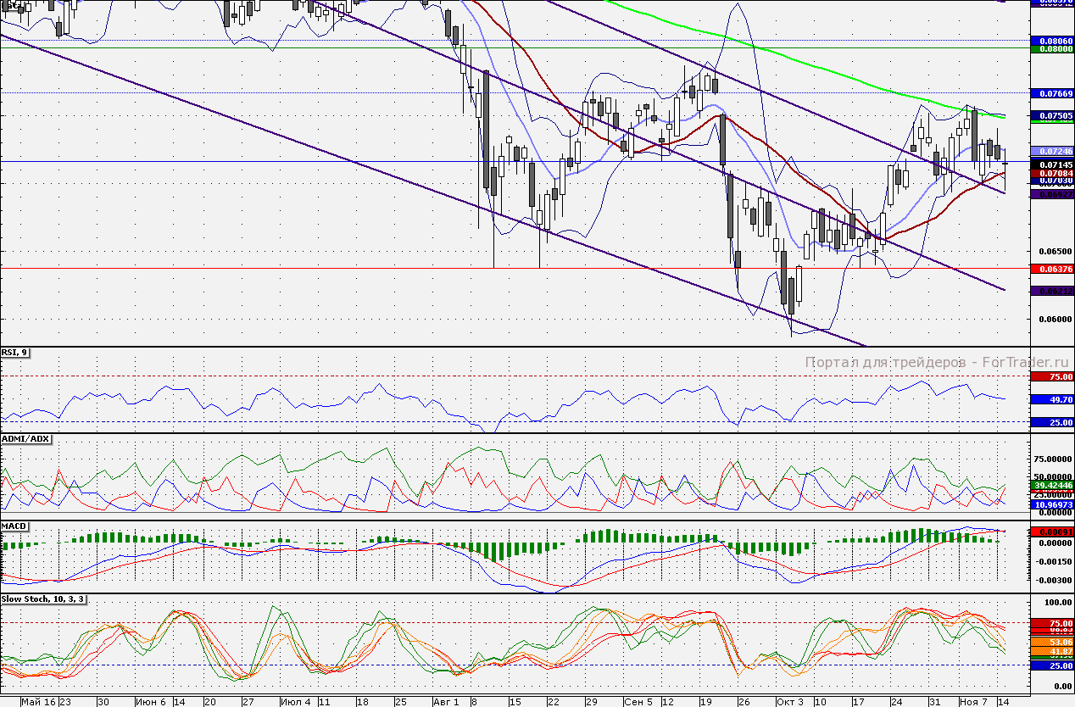Click the RSI 25.00 oversold level tag
The width and height of the screenshot is (1075, 707).
pyautogui.click(x=1052, y=422)
